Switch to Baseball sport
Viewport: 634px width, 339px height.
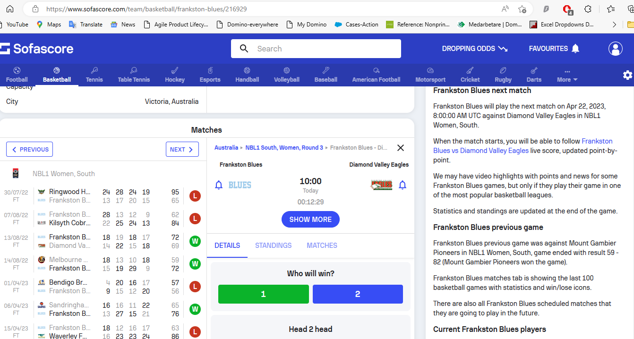[326, 75]
